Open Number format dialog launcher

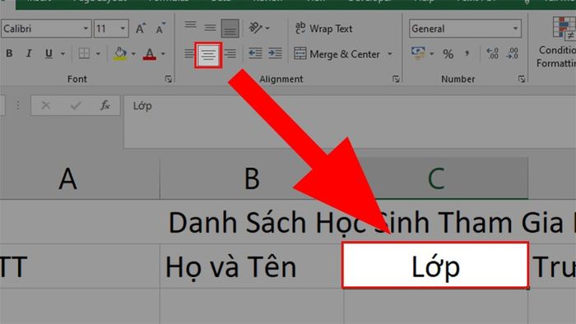[x=521, y=79]
